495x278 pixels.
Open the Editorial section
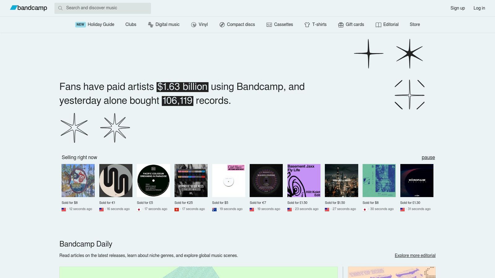point(391,24)
